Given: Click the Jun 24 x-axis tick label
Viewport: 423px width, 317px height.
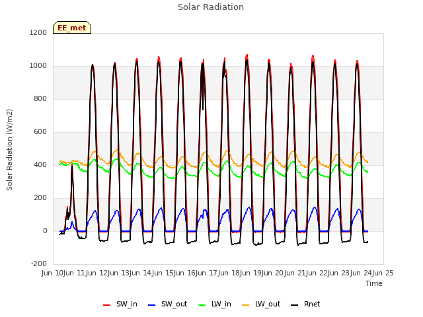Looking at the screenshot, I should pos(362,273).
